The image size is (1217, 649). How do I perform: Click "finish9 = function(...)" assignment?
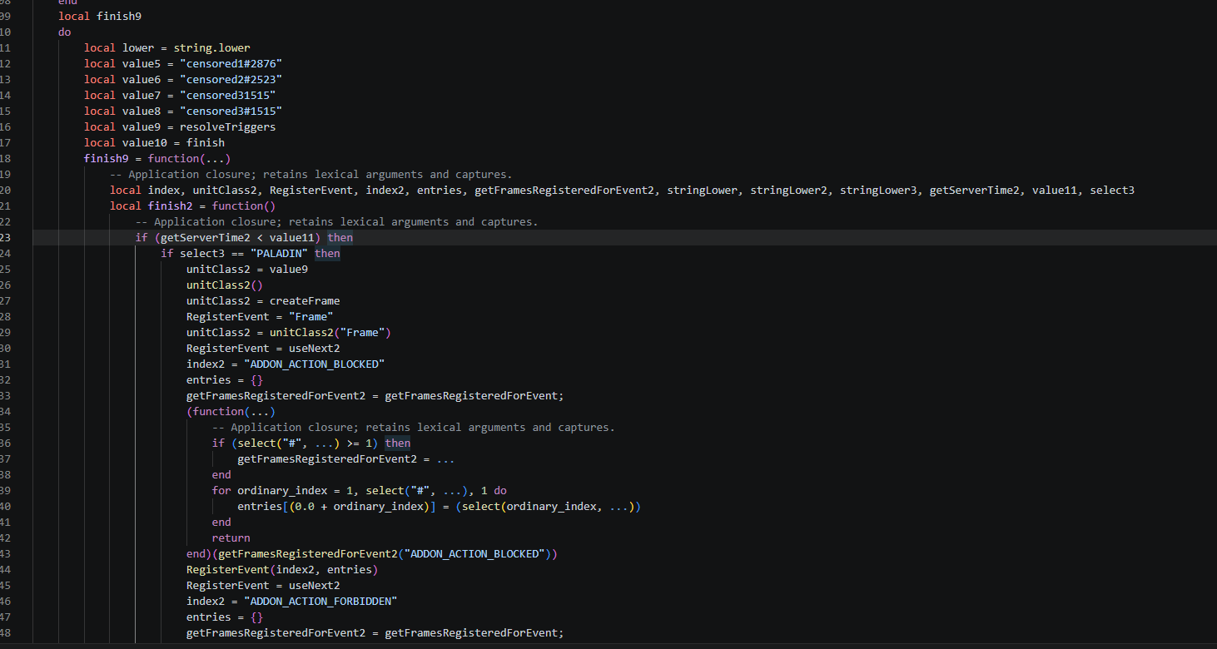point(157,158)
